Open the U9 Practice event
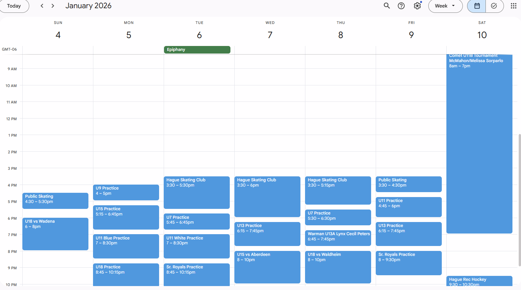The height and width of the screenshot is (290, 521). [x=126, y=192]
